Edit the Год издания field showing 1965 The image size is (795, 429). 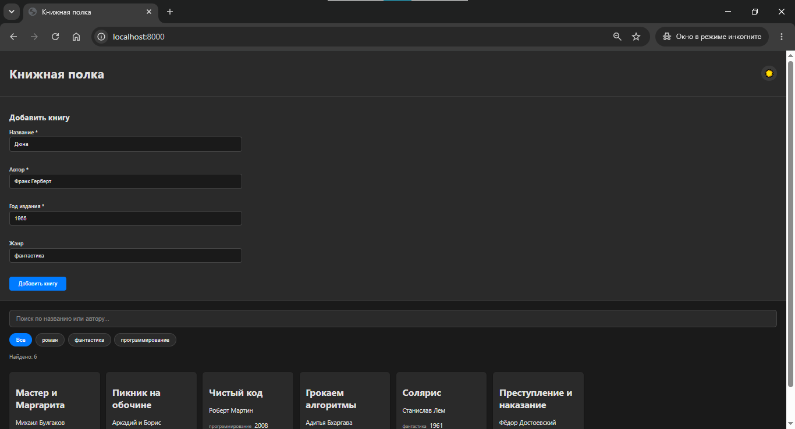126,219
